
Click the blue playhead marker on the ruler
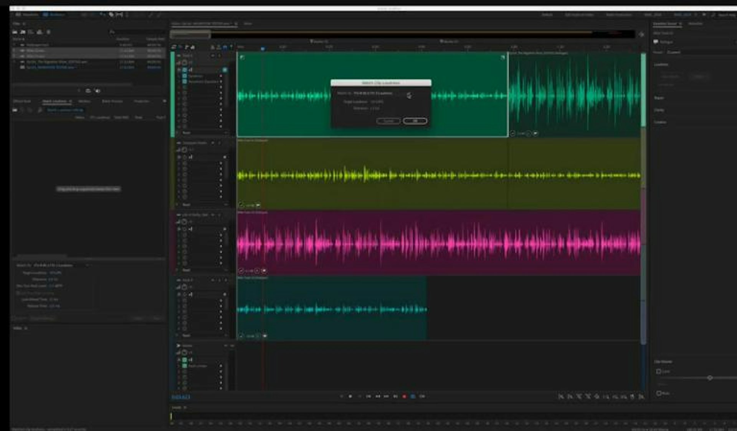[263, 49]
